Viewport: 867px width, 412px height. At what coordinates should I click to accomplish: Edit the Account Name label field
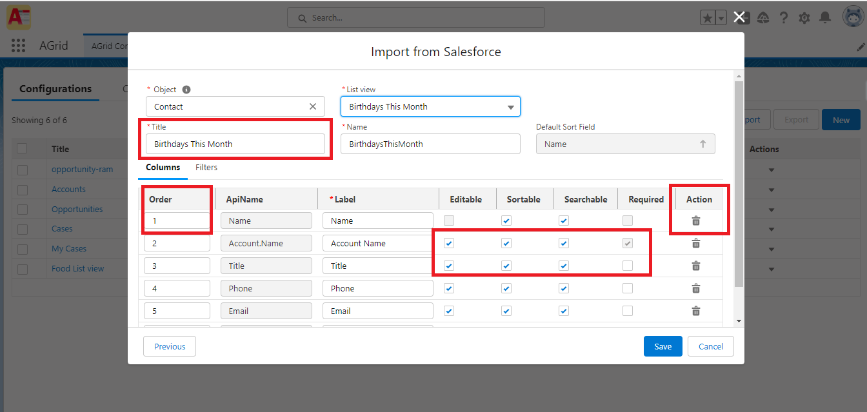pyautogui.click(x=378, y=243)
